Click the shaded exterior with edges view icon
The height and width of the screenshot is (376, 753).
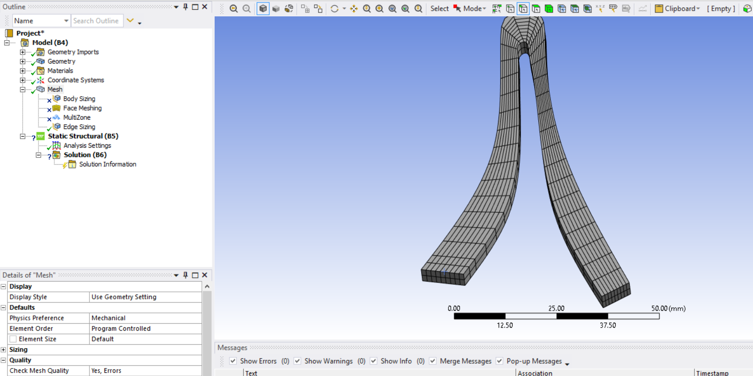(x=263, y=8)
